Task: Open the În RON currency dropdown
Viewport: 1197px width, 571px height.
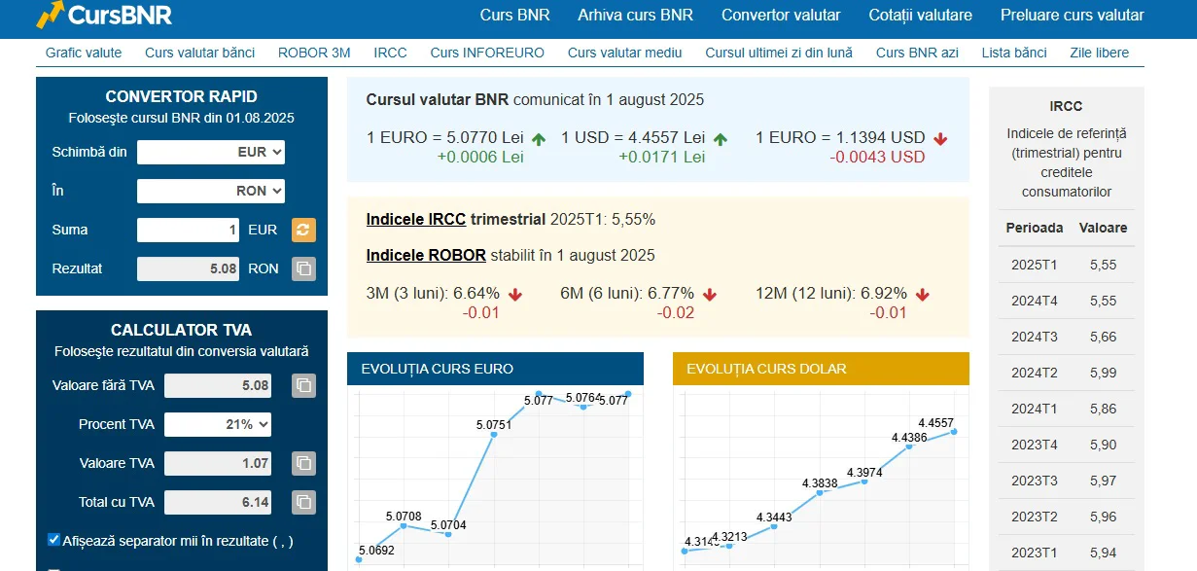Action: point(211,191)
